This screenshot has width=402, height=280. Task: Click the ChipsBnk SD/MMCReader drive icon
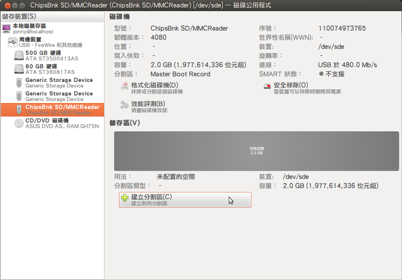[19, 110]
